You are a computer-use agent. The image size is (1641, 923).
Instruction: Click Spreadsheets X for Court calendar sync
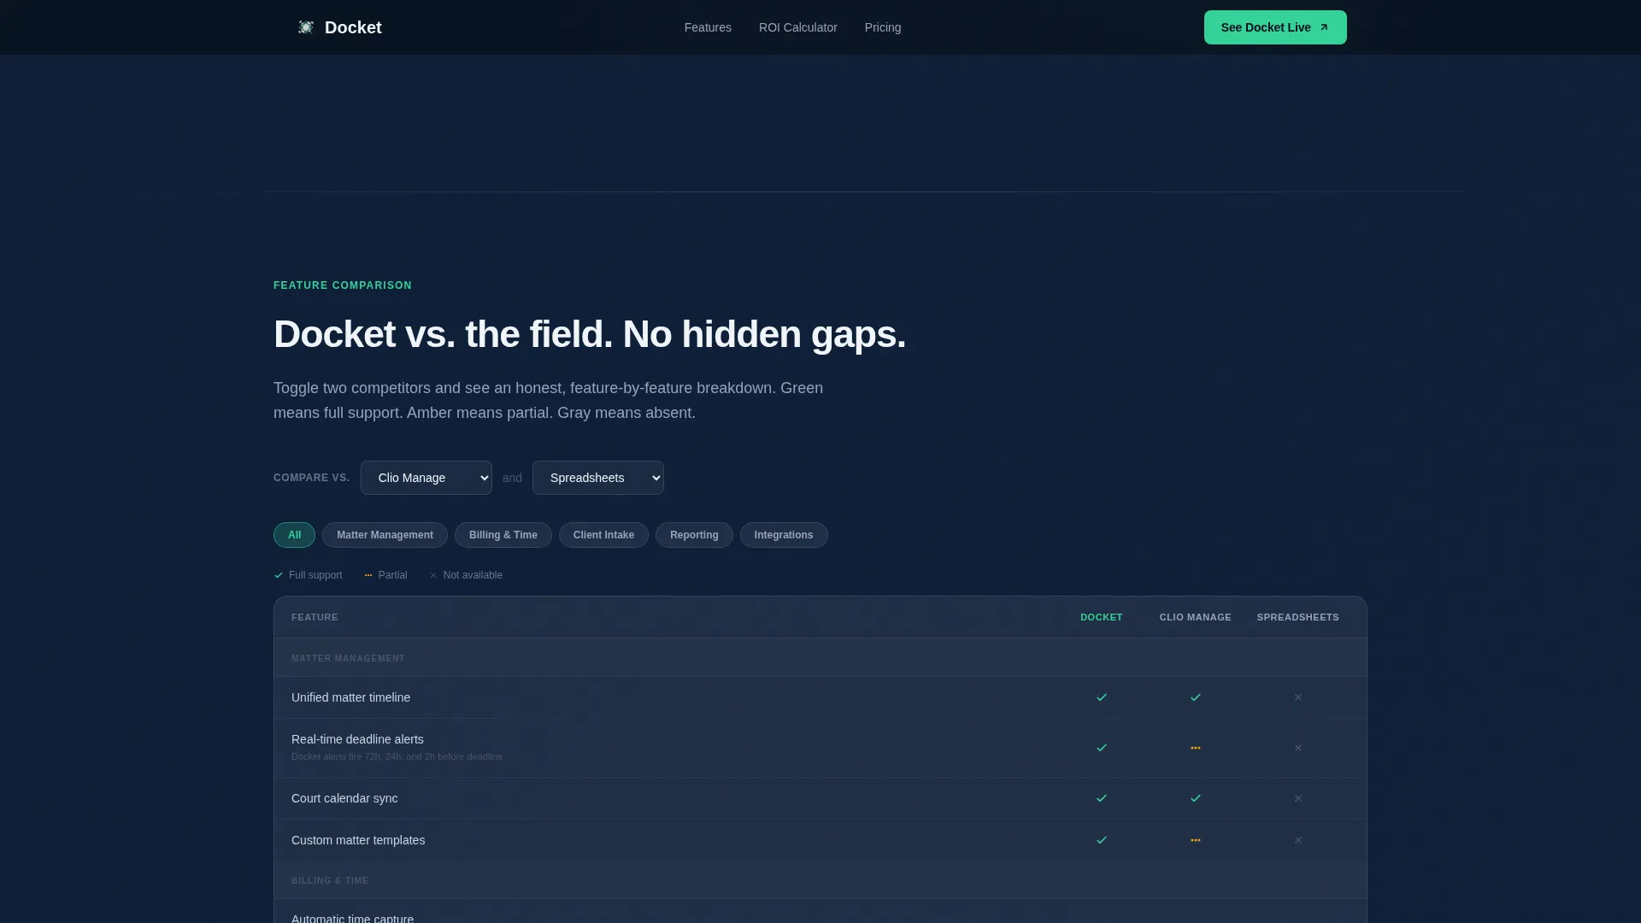[x=1298, y=798]
